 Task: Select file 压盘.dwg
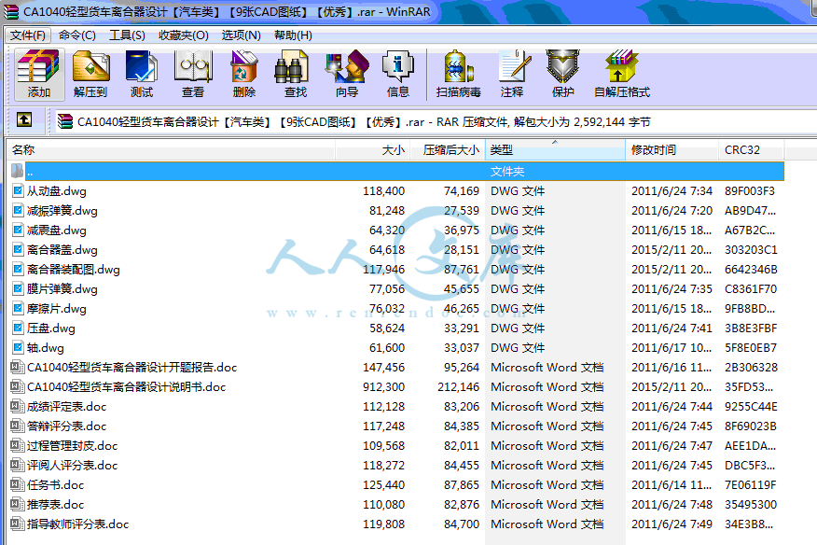51,328
